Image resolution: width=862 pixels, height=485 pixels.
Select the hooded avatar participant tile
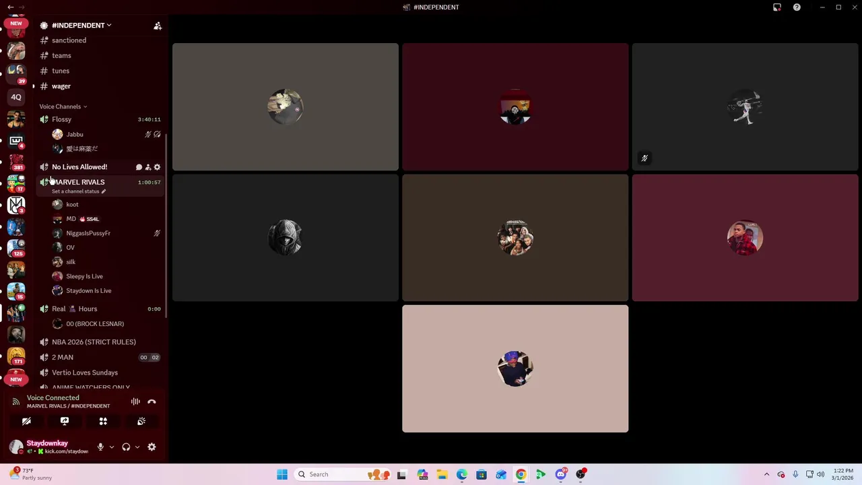(x=286, y=238)
